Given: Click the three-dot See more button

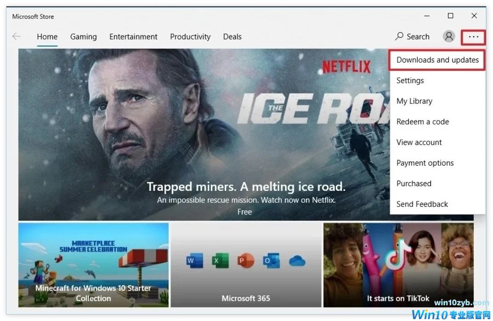Looking at the screenshot, I should coord(473,37).
